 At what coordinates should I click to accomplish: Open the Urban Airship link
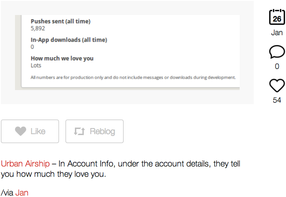point(25,164)
